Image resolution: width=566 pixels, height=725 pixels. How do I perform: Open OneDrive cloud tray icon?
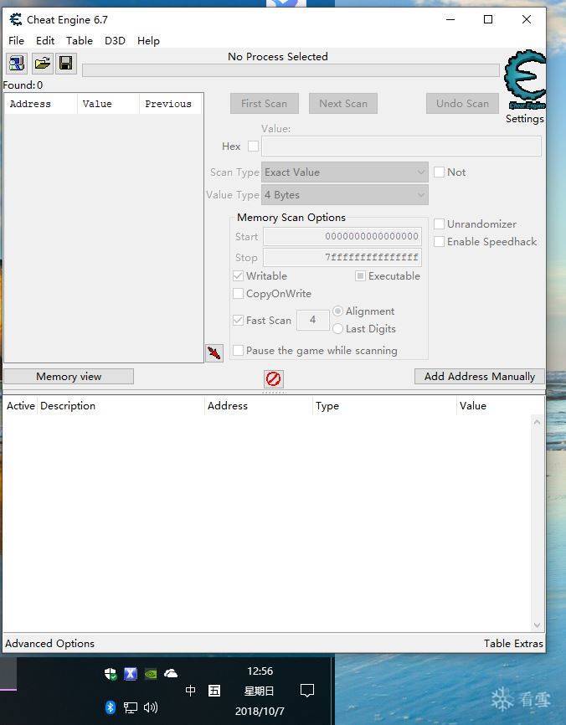pyautogui.click(x=171, y=674)
